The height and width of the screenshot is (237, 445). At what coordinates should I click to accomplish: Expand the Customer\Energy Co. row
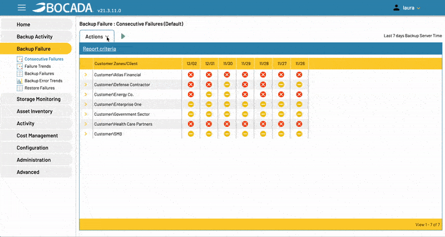point(86,95)
